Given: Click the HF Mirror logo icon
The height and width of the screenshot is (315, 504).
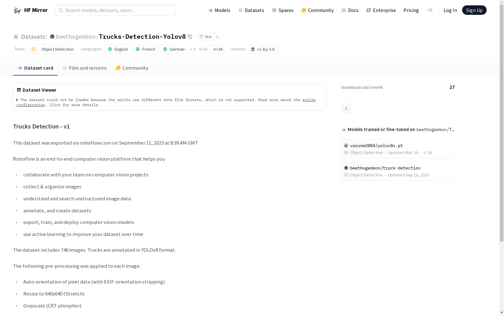Looking at the screenshot, I should (17, 10).
